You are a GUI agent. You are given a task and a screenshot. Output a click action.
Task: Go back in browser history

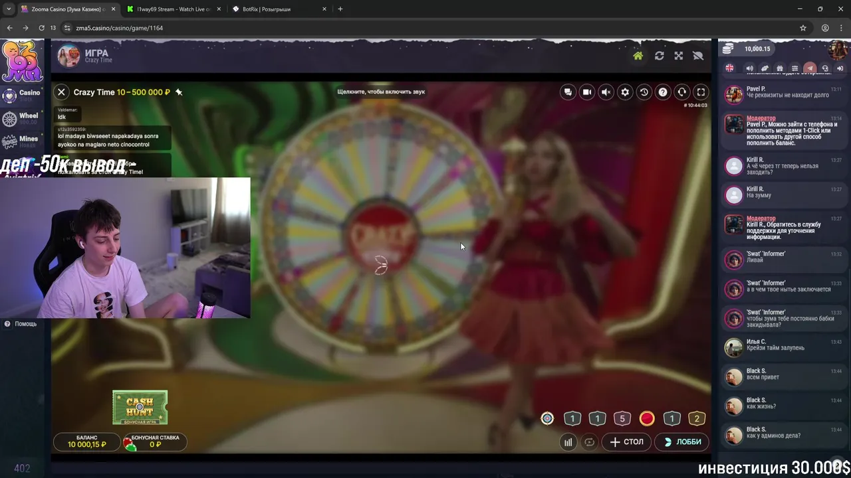point(9,28)
